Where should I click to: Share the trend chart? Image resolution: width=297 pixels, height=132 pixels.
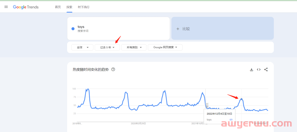tap(266, 70)
